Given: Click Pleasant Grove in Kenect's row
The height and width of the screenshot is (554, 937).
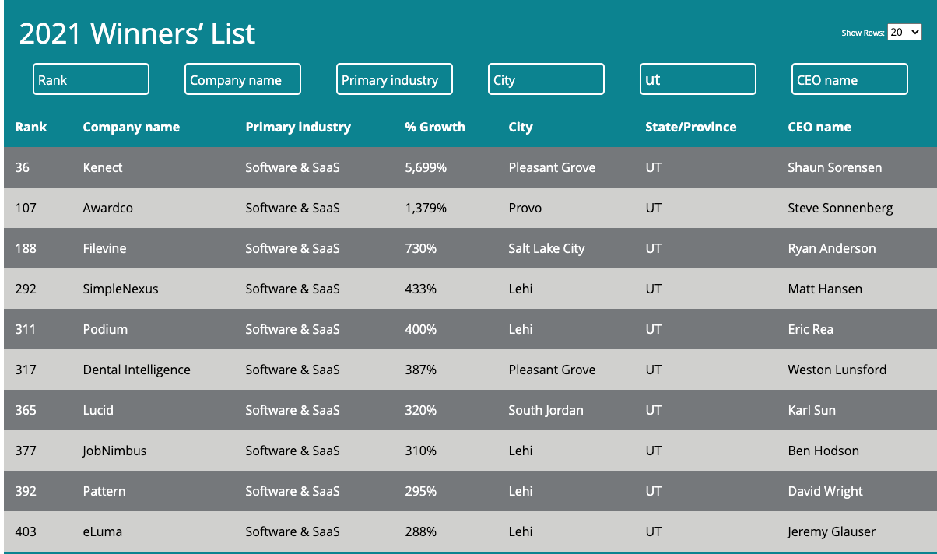Looking at the screenshot, I should (x=552, y=167).
